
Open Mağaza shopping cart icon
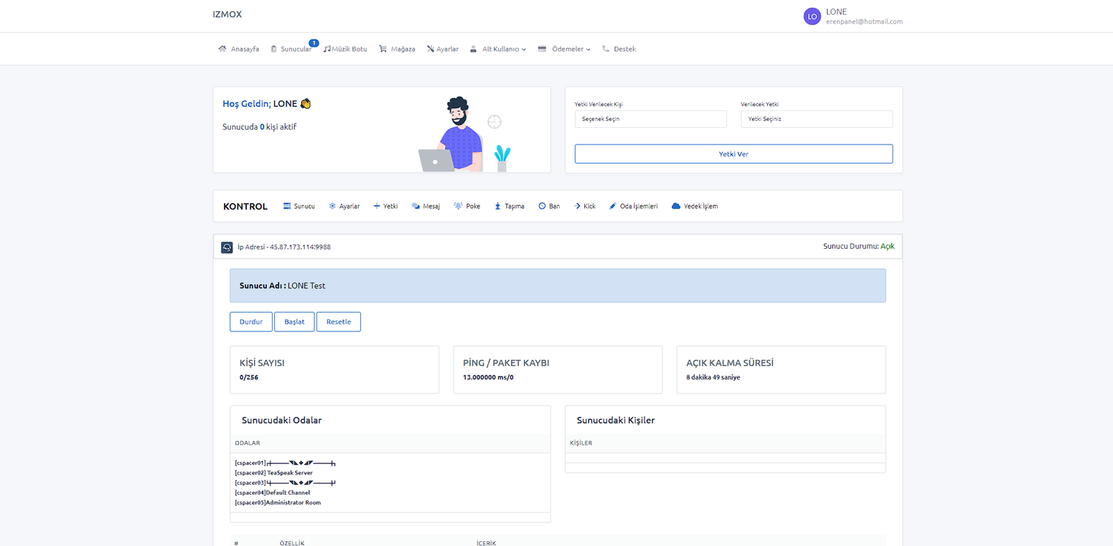pos(383,49)
